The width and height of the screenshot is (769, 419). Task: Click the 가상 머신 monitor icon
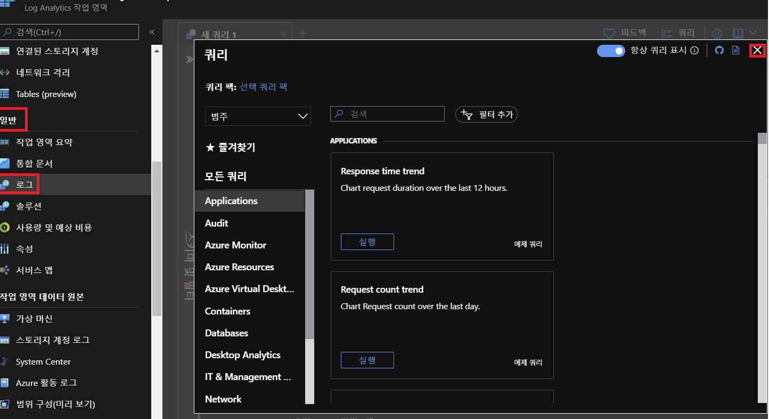coord(5,319)
